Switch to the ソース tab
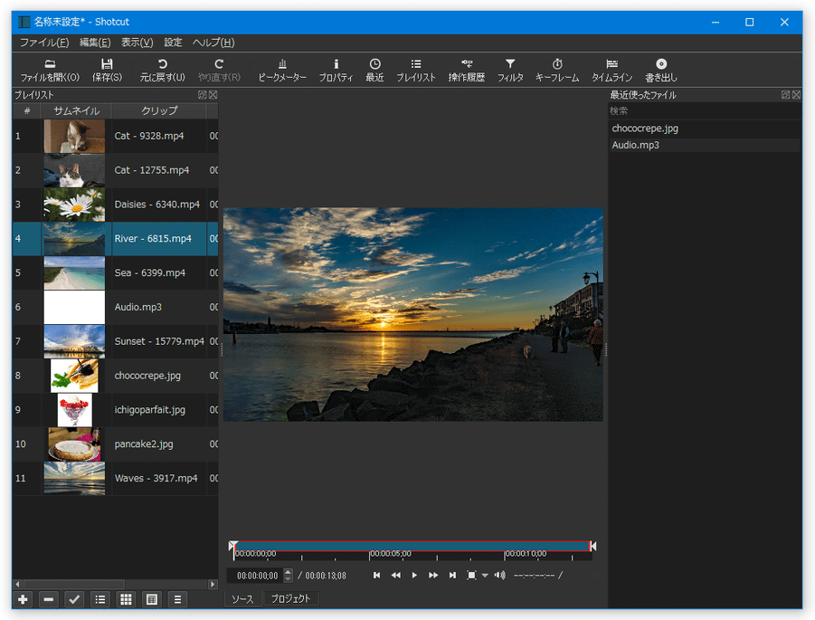This screenshot has width=815, height=620. pyautogui.click(x=242, y=599)
